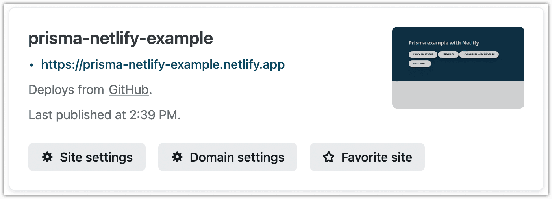The width and height of the screenshot is (552, 199).
Task: Click 'Seed Data' in the site preview
Action: tap(448, 55)
